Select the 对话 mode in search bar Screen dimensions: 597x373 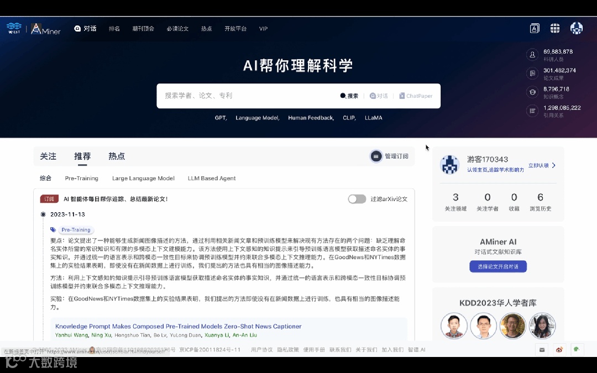[x=379, y=96]
